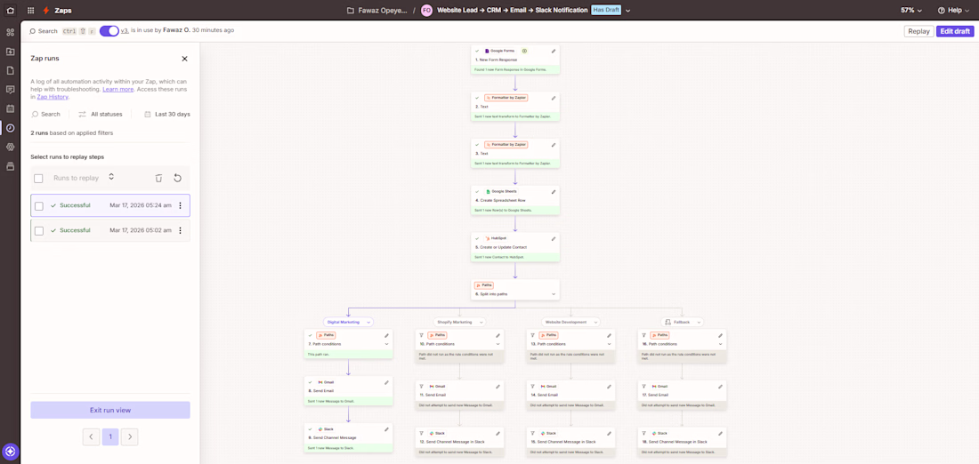Viewport: 979px width, 464px height.
Task: Click the Zaps lightning bolt logo
Action: [46, 10]
